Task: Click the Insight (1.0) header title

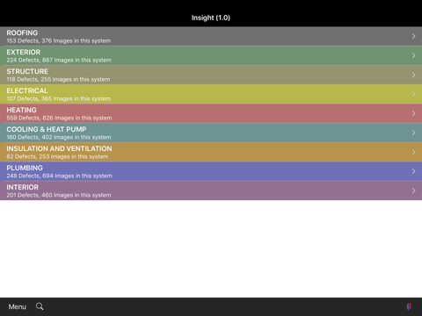Action: pyautogui.click(x=211, y=18)
